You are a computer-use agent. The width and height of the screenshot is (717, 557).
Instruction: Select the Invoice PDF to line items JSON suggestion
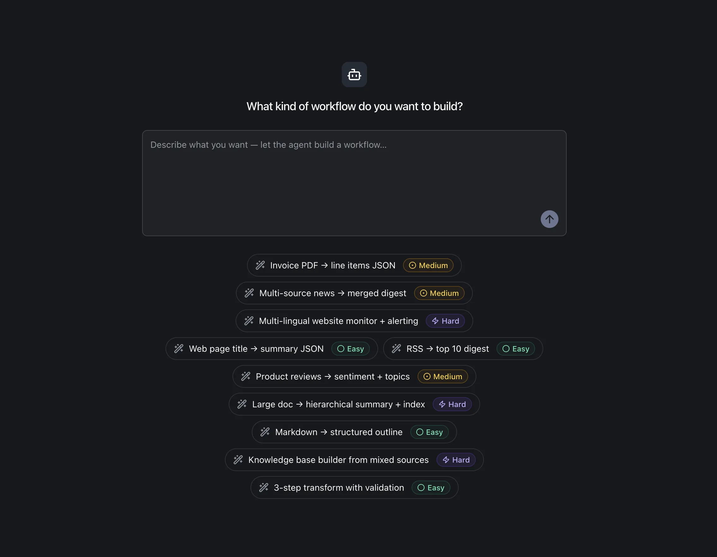332,265
